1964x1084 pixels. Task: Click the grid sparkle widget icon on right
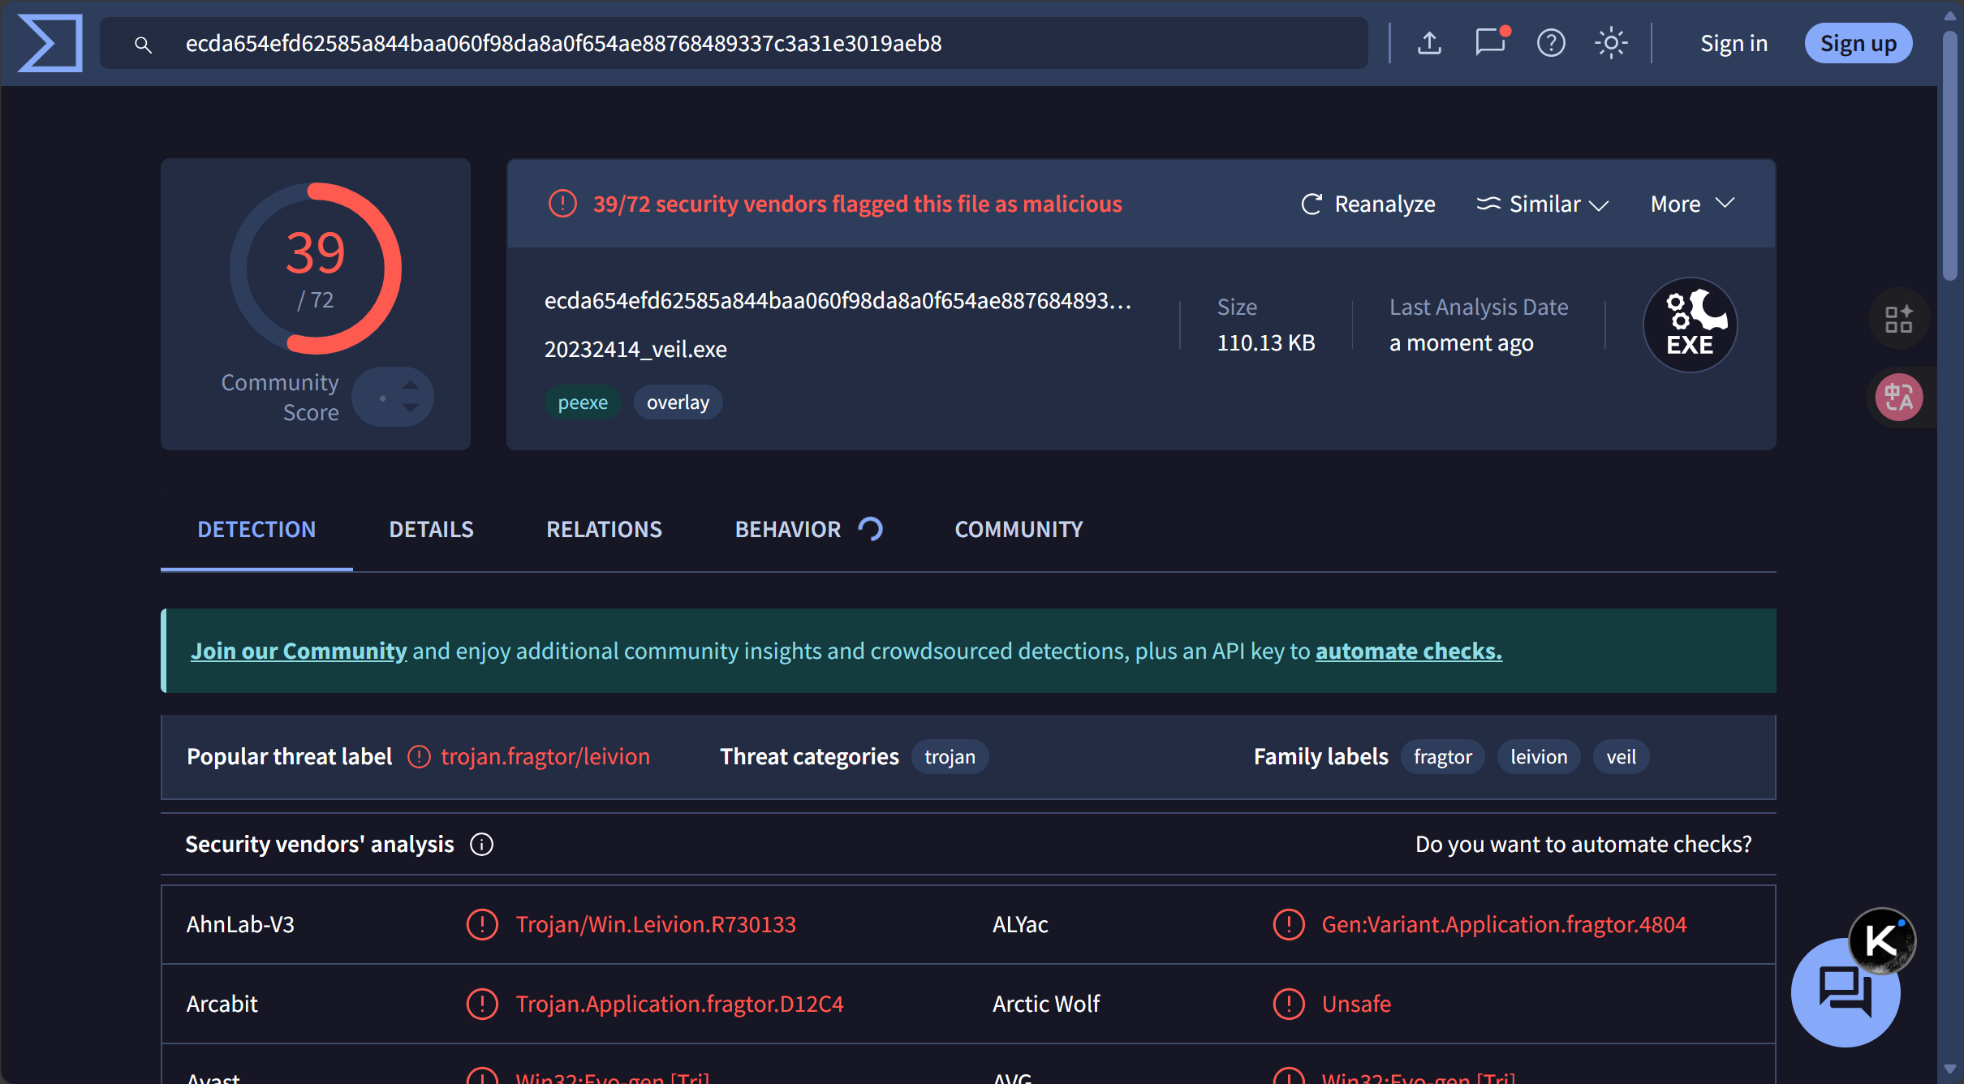1898,319
